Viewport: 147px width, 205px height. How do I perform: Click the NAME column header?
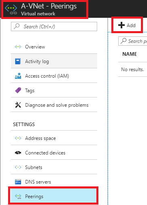(130, 54)
